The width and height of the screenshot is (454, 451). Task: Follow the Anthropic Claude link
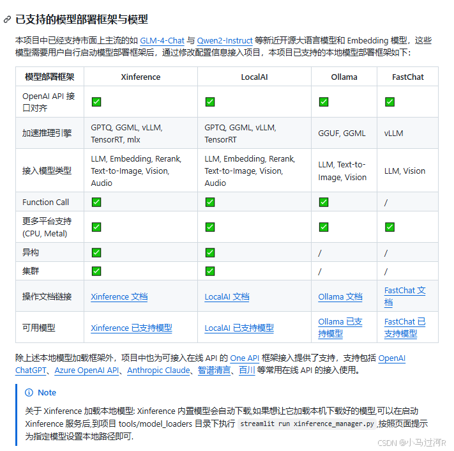point(158,370)
